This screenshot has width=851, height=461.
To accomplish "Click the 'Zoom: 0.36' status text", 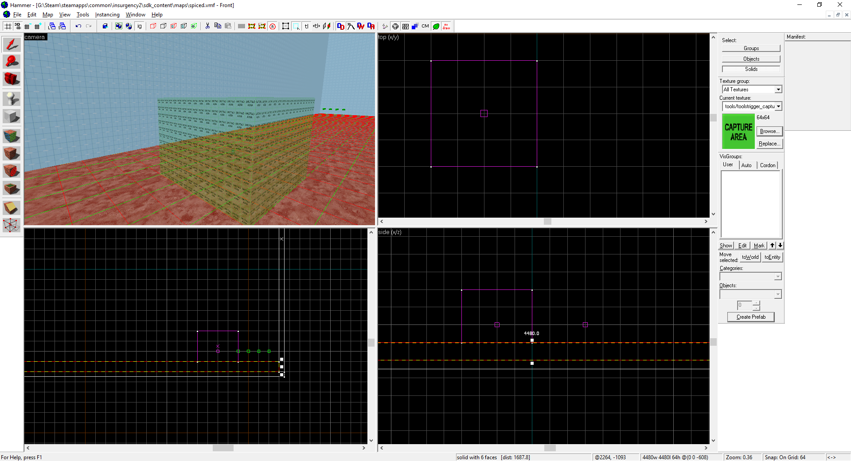I will [739, 457].
